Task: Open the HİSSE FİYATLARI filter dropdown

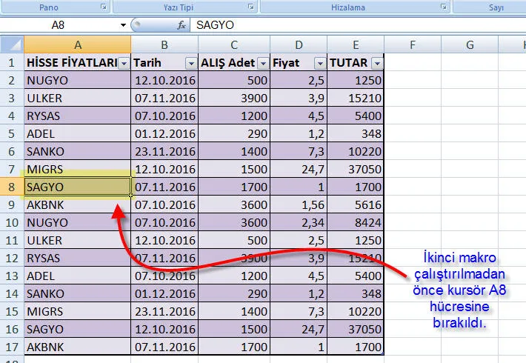Action: click(x=124, y=63)
